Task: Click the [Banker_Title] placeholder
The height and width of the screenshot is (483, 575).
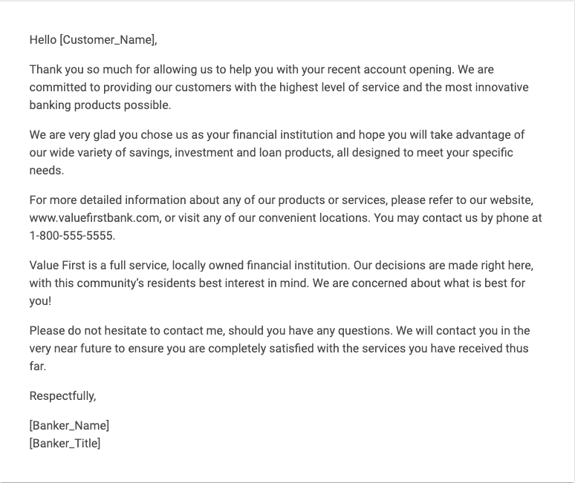Action: [65, 443]
